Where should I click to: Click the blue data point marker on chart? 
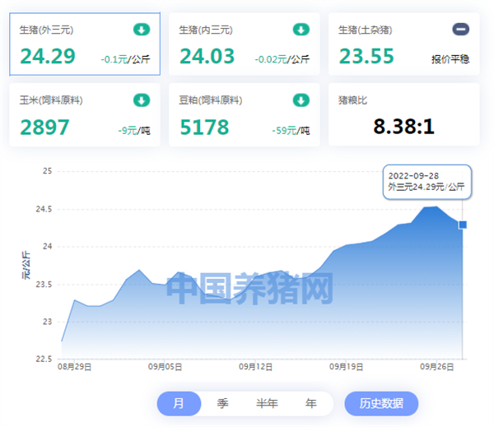point(463,225)
